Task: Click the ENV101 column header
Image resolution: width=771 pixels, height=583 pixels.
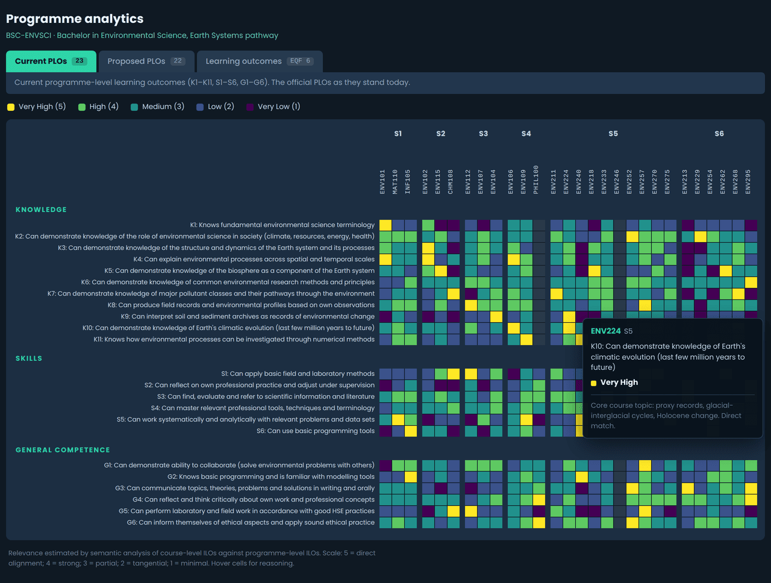Action: point(383,181)
